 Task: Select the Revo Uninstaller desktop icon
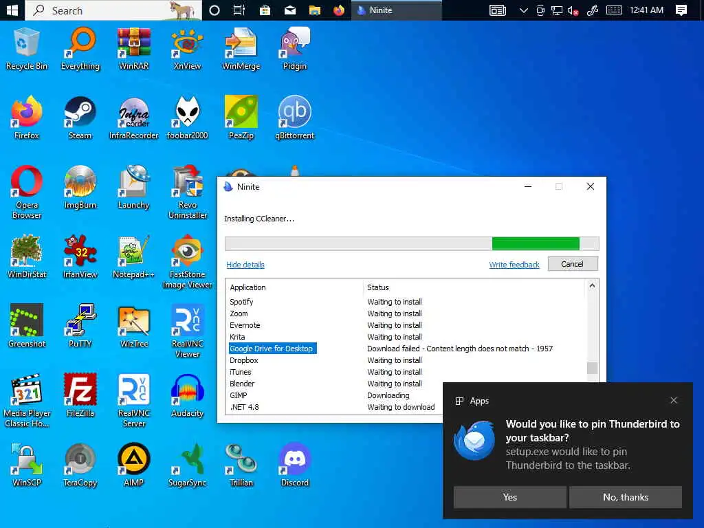tap(187, 192)
